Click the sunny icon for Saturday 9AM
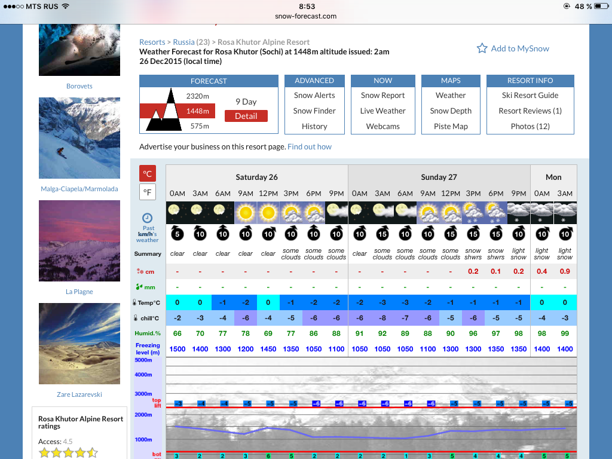 tap(246, 213)
